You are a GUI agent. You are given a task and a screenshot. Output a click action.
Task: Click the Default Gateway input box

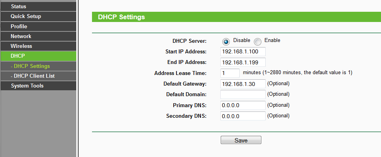243,84
